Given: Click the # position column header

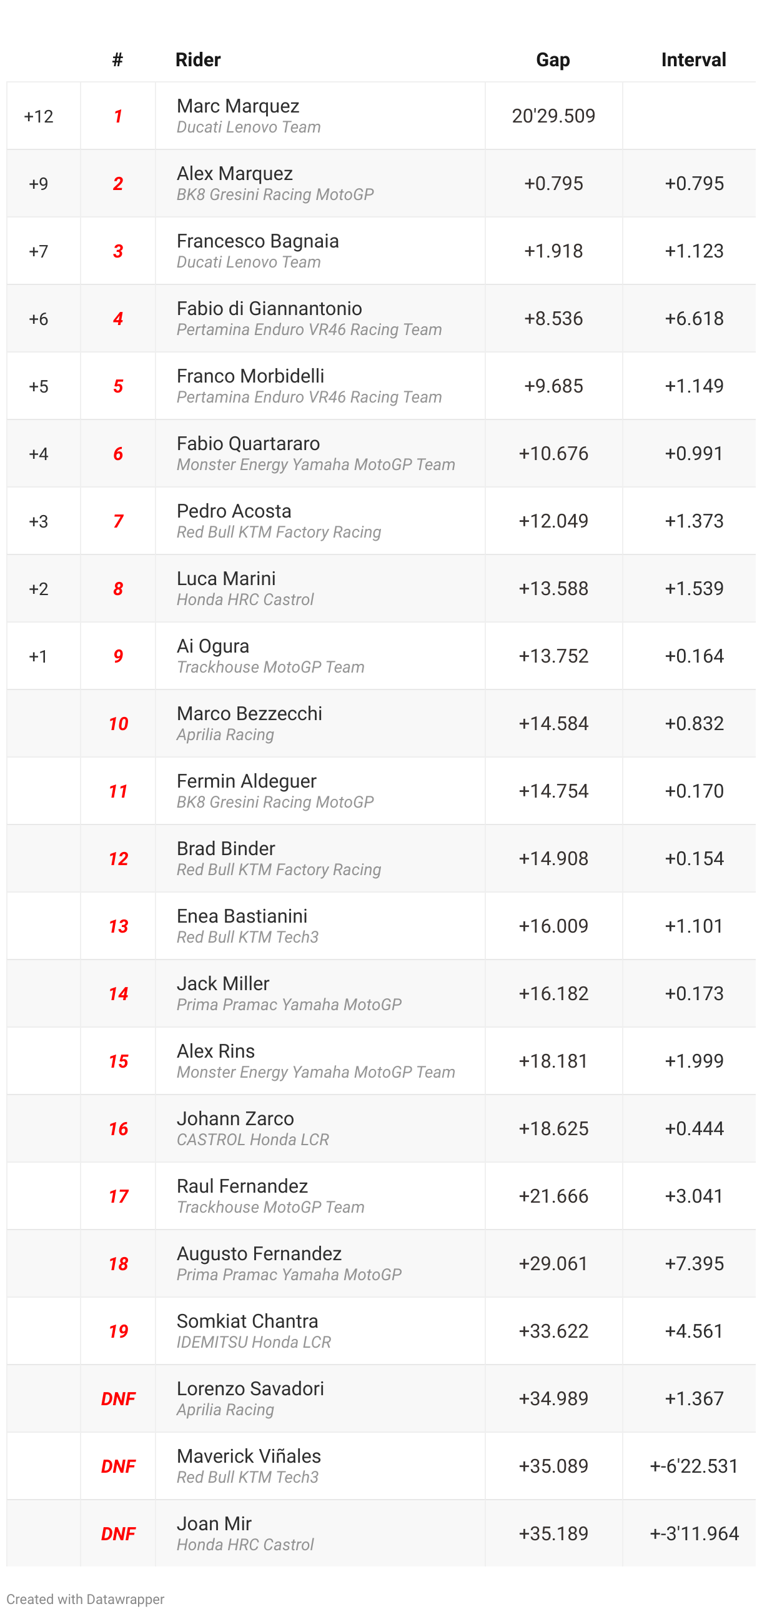Looking at the screenshot, I should coord(117,59).
